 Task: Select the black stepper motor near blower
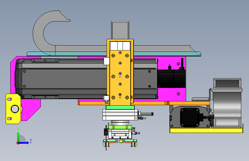[190, 117]
